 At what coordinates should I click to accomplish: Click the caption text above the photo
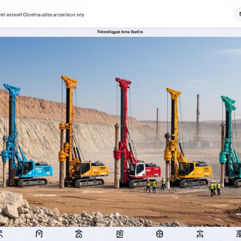point(120,32)
